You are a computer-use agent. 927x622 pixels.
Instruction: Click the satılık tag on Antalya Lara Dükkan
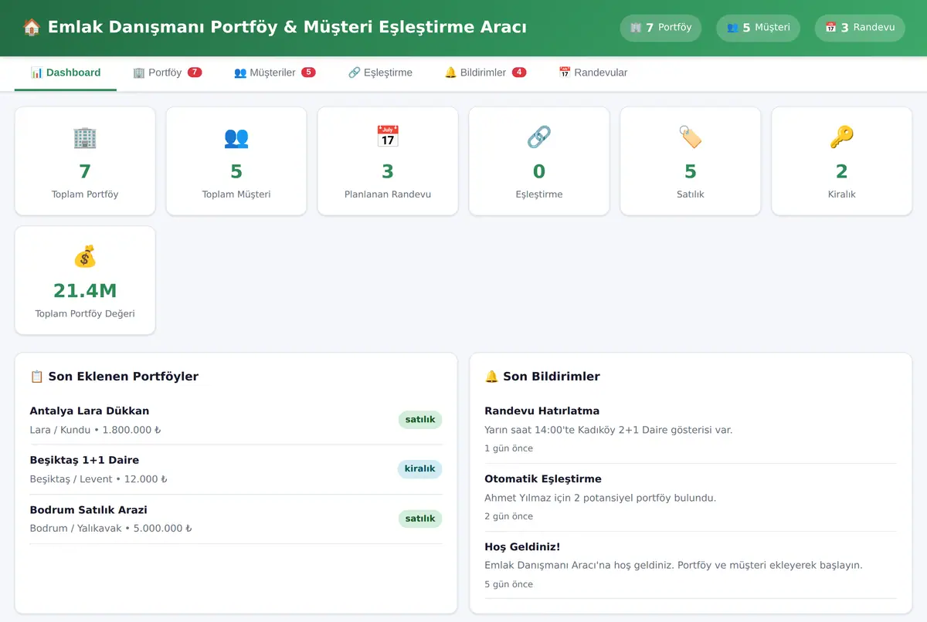(420, 420)
